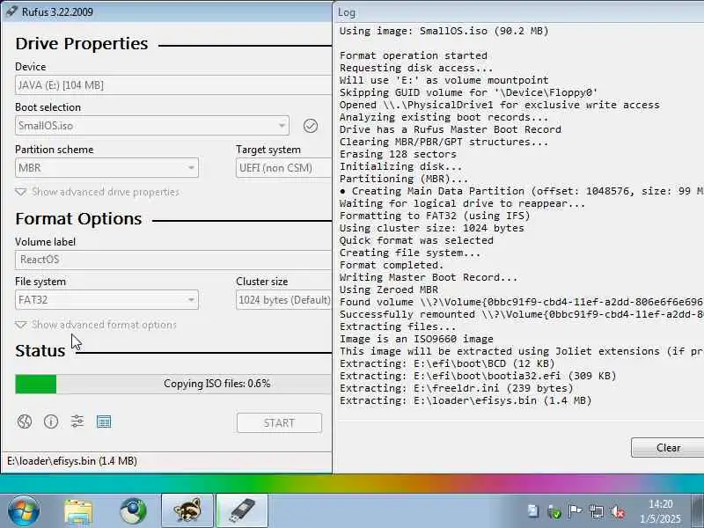Viewport: 704px width, 528px height.
Task: Click the Rufus title bar icon
Action: tap(11, 11)
